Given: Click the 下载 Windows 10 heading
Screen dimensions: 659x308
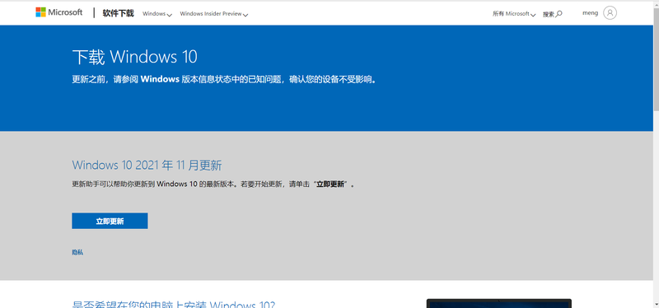Looking at the screenshot, I should click(134, 57).
